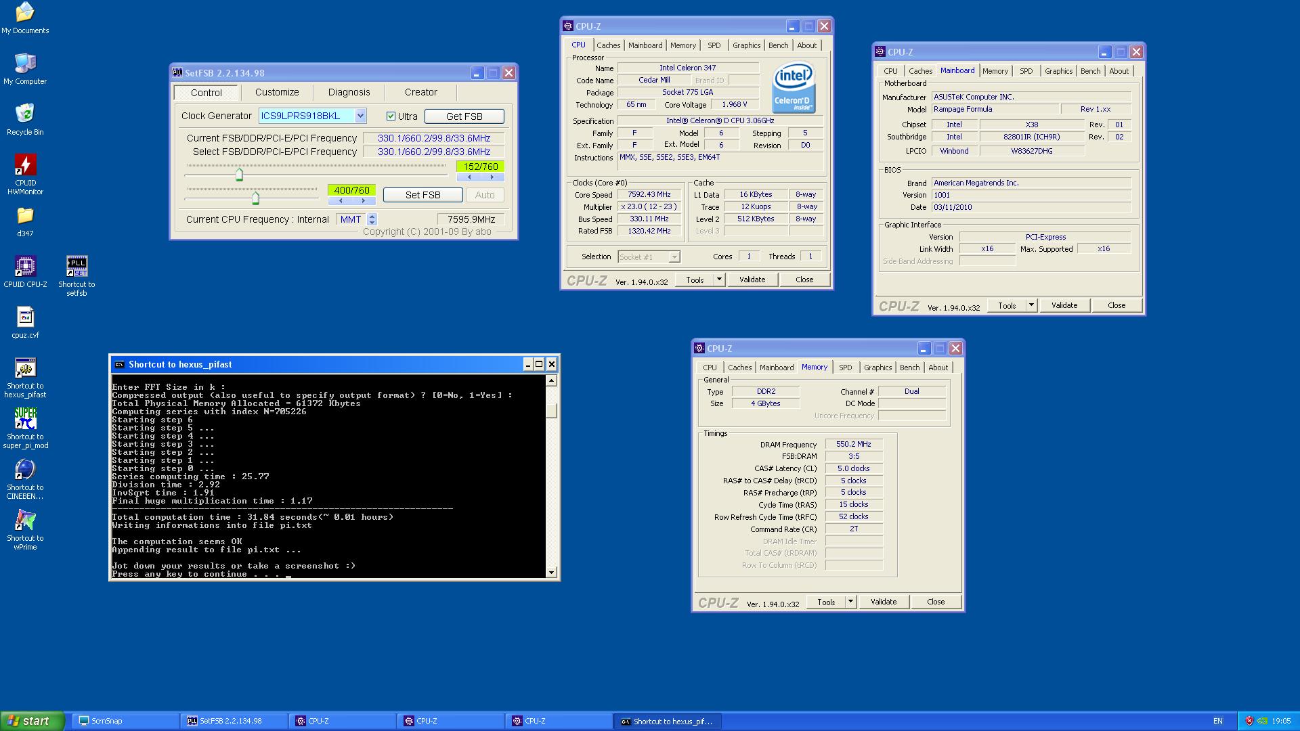1300x731 pixels.
Task: Click the Intel Celeron D logo
Action: point(794,89)
